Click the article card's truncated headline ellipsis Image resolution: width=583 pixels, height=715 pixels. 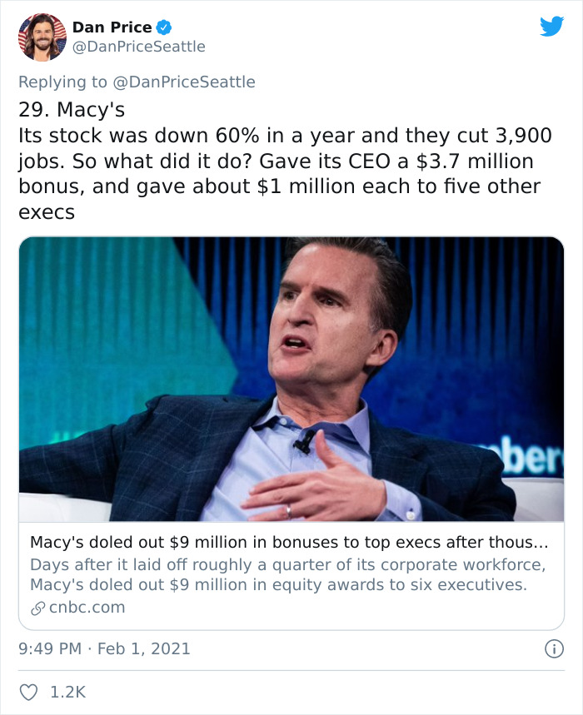point(543,541)
